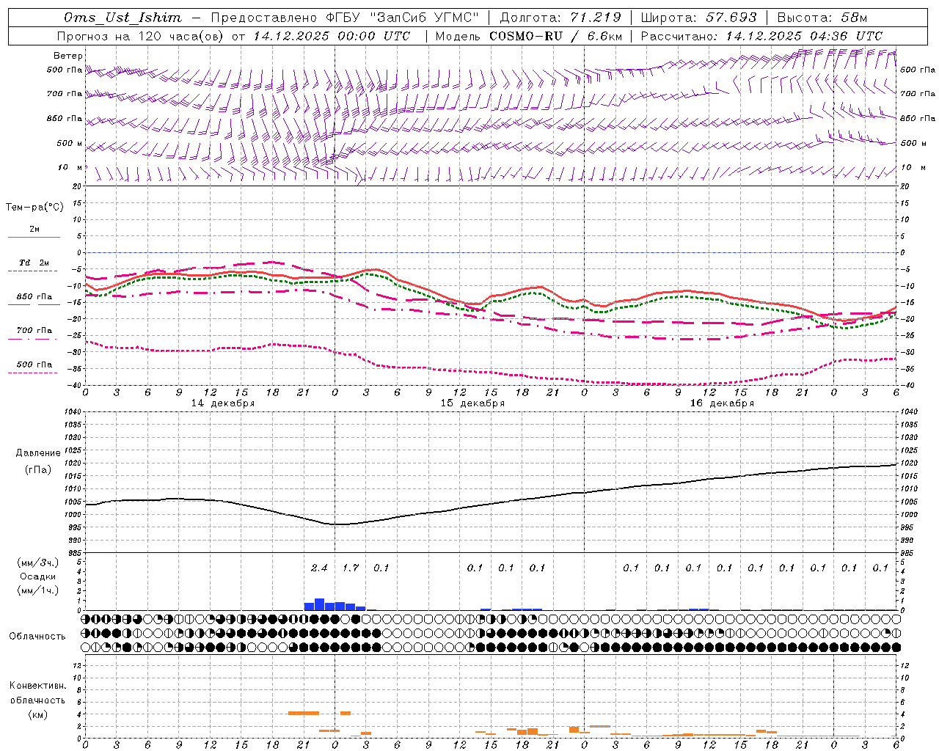This screenshot has width=939, height=751.
Task: Click the Широта: 57.693 header field
Action: pos(699,18)
